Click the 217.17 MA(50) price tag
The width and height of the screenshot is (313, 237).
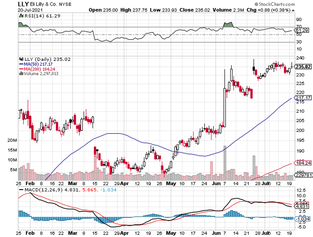[x=303, y=98]
